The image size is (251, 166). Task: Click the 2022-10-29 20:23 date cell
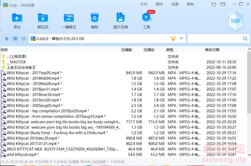click(222, 133)
